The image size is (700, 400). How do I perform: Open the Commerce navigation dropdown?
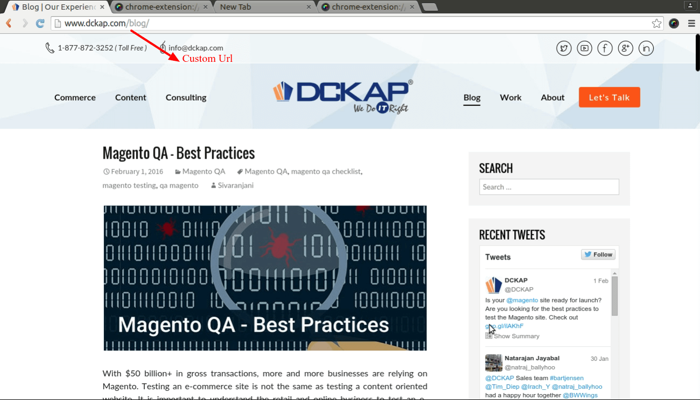pos(75,97)
